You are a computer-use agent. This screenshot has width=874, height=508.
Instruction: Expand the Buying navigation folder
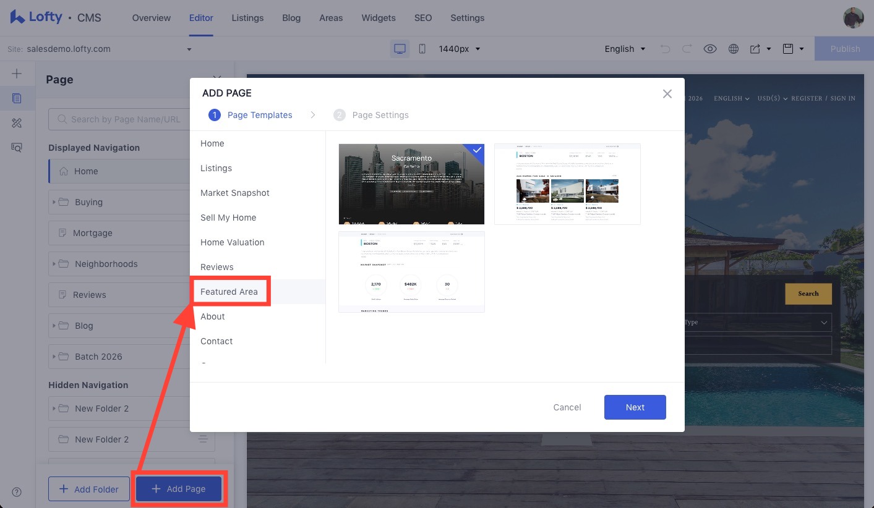pos(54,201)
